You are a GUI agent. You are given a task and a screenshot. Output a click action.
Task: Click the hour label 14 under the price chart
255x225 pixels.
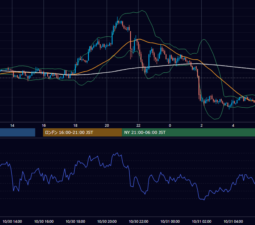[x=12, y=126]
